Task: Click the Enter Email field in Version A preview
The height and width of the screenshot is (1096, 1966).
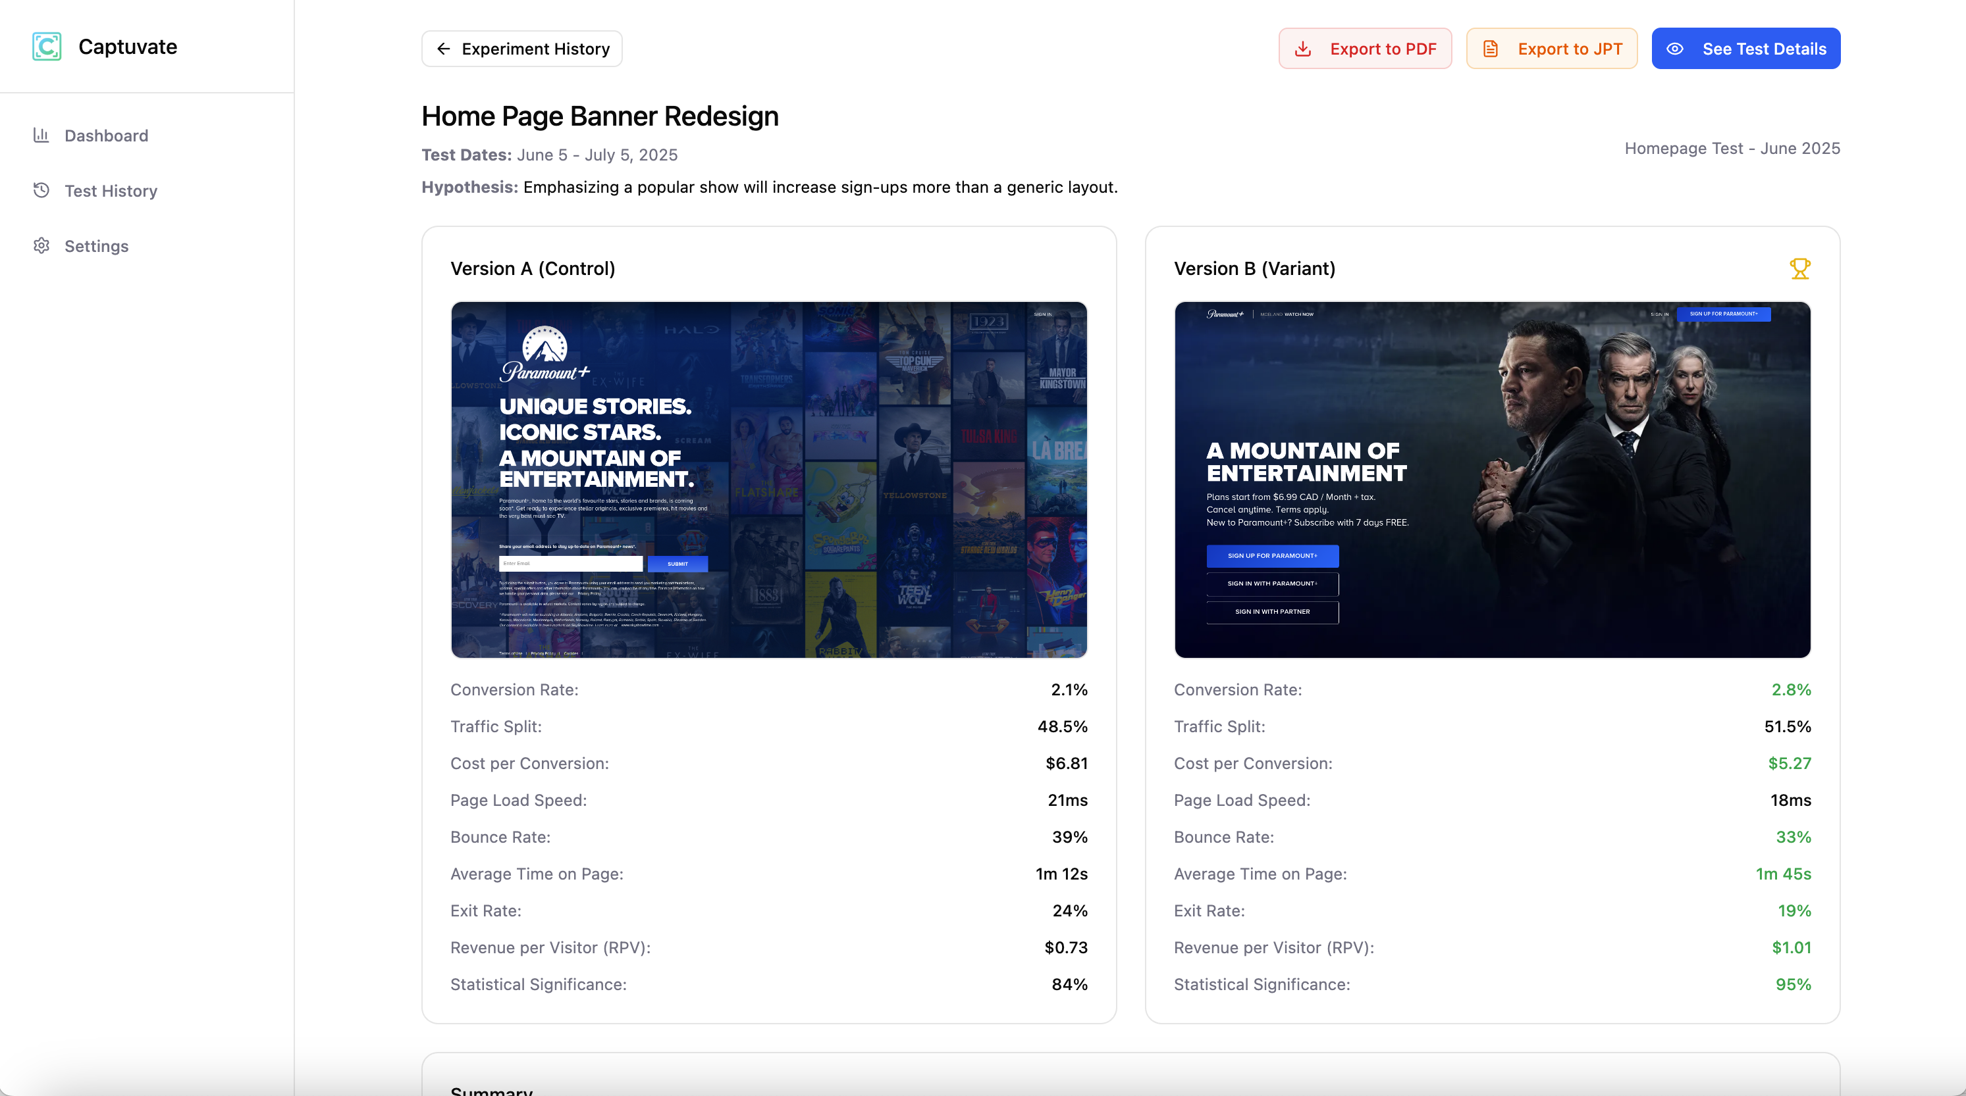Action: 570,564
